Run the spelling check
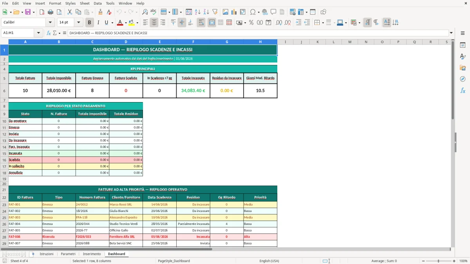The height and width of the screenshot is (264, 470). click(154, 12)
